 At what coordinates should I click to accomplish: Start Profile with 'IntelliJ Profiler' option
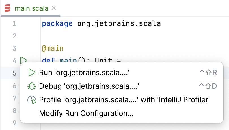tap(124, 100)
